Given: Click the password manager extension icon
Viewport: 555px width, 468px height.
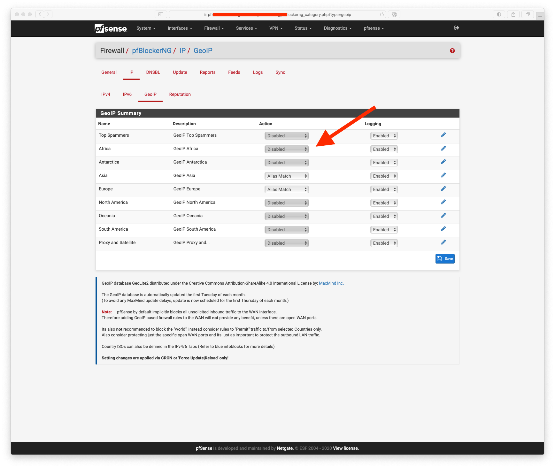Looking at the screenshot, I should [394, 14].
